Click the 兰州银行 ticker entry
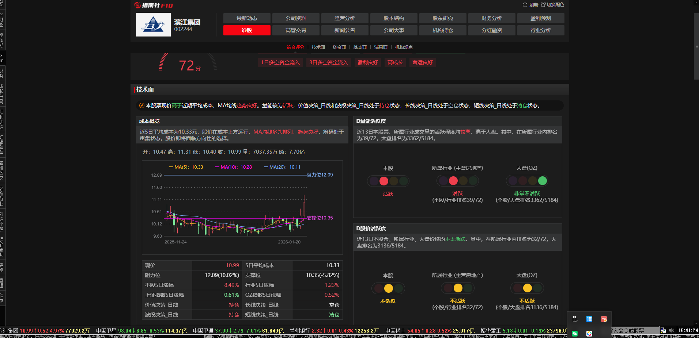Image resolution: width=699 pixels, height=338 pixels. click(x=335, y=331)
